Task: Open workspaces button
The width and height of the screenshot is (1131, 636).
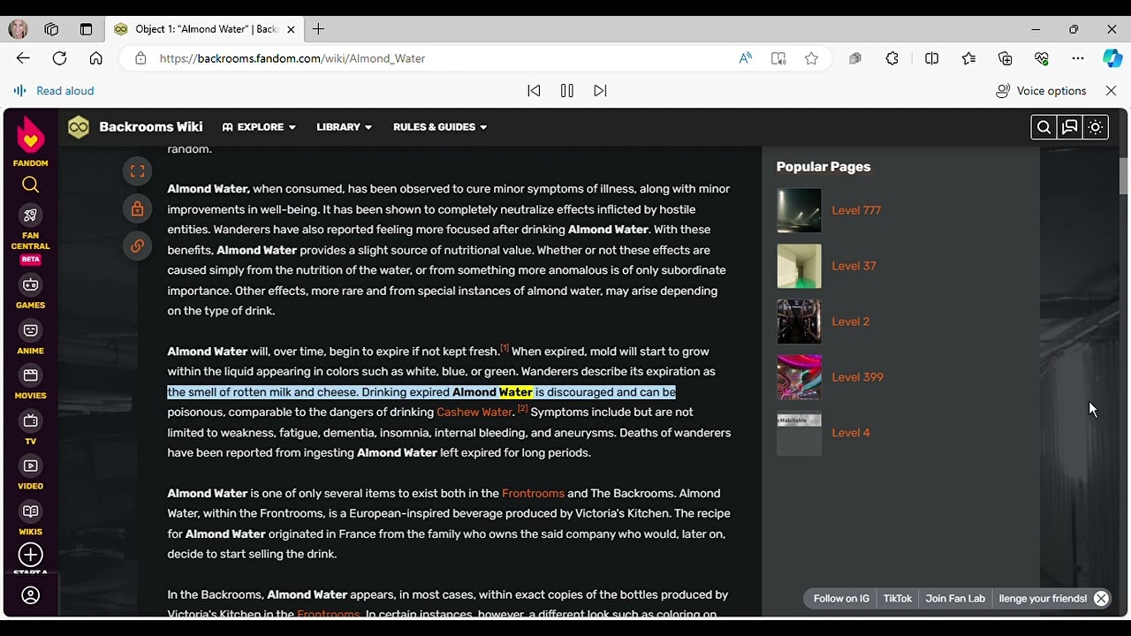Action: (x=51, y=29)
